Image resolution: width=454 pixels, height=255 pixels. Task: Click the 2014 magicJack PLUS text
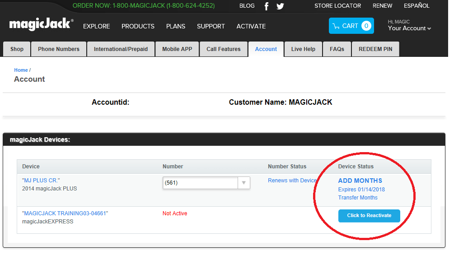coord(50,189)
